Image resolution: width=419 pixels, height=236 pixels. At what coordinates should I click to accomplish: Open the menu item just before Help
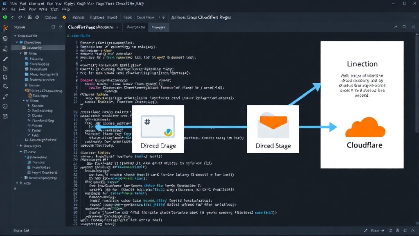tap(54, 9)
